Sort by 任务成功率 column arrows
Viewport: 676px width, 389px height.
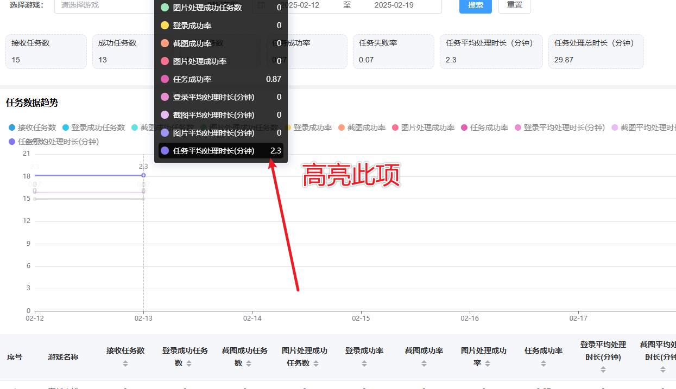[544, 364]
